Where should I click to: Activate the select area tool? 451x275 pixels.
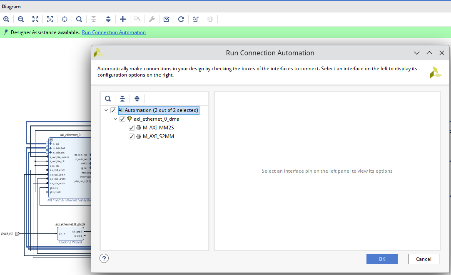[x=50, y=19]
